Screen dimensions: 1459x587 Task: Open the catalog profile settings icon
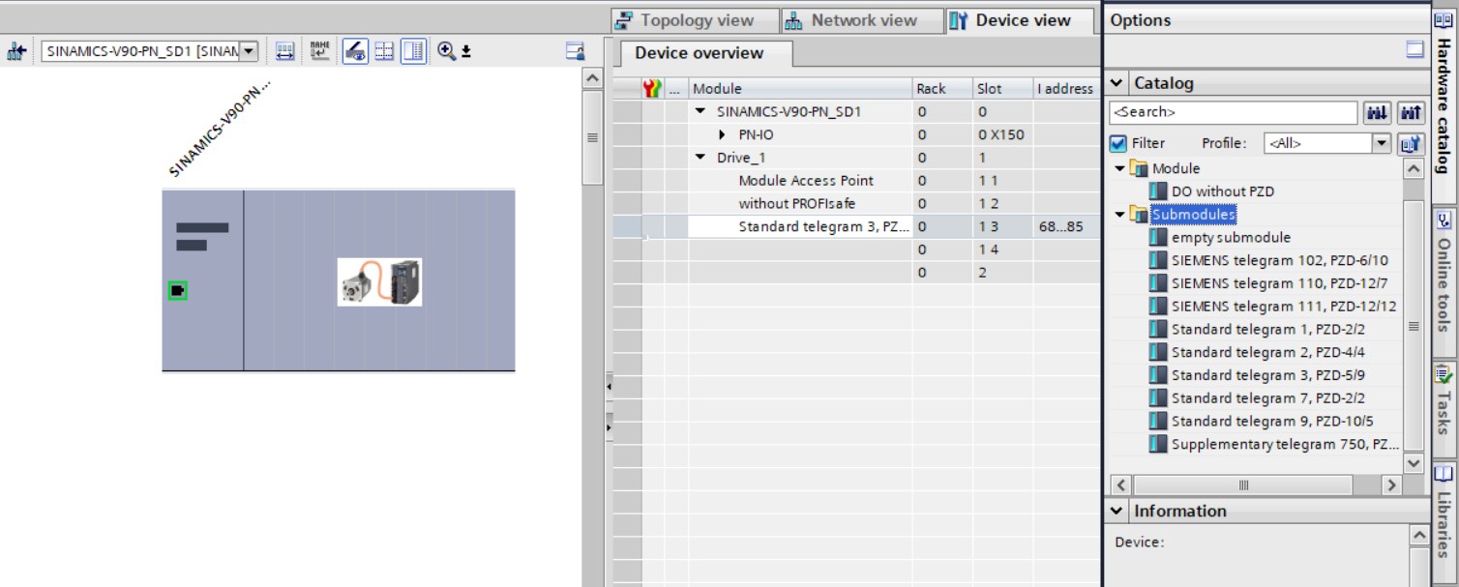coord(1412,143)
